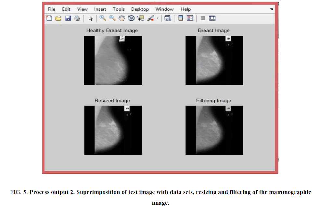Click the dock figure arrow at top right

(x=271, y=9)
